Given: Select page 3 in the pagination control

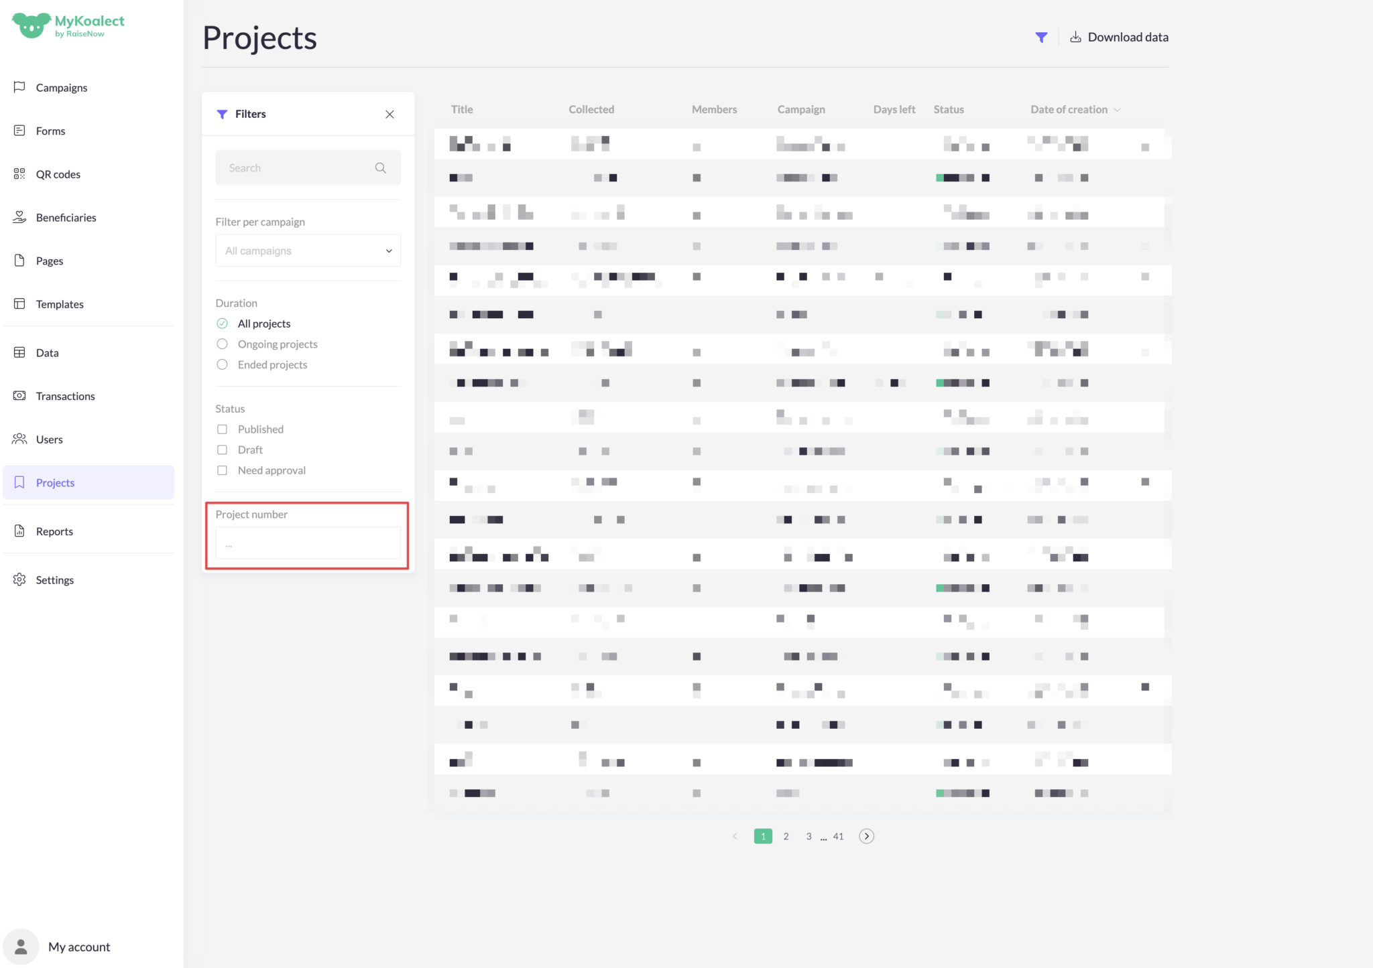Looking at the screenshot, I should point(808,835).
